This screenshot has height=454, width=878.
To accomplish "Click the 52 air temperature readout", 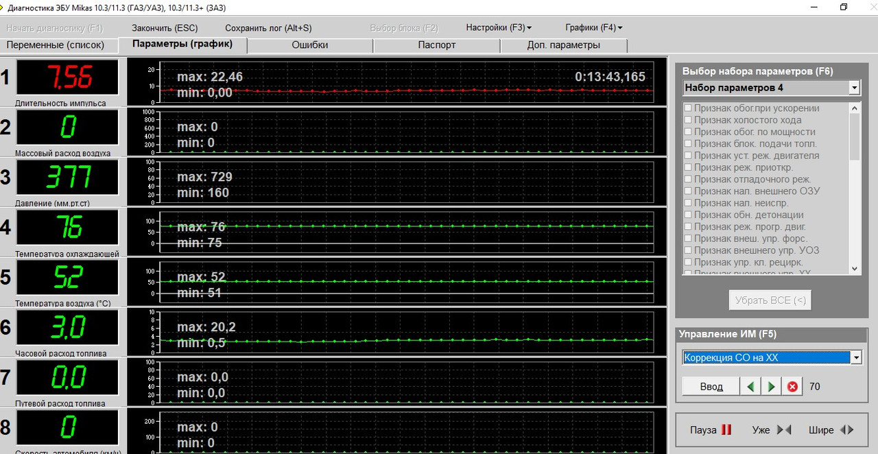I will click(x=67, y=277).
